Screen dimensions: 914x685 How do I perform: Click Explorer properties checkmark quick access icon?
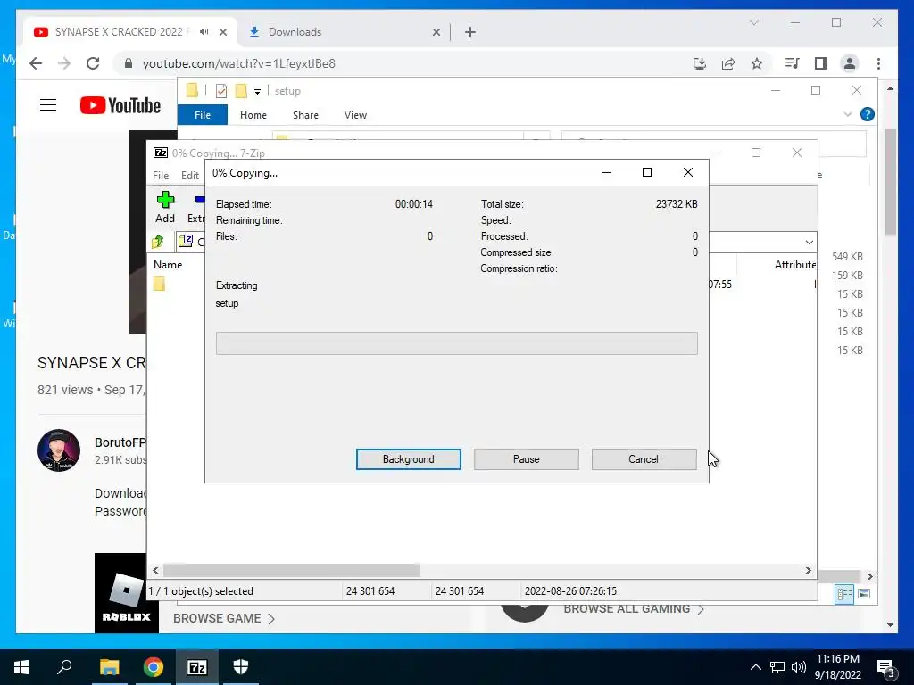click(221, 91)
